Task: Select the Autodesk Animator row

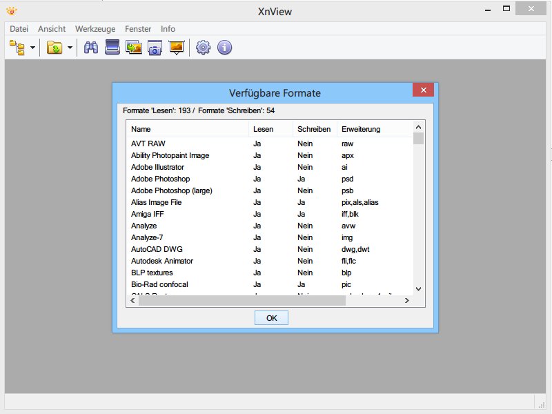Action: pos(270,261)
